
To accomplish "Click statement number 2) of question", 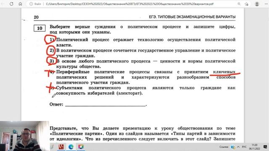I will (x=52, y=50).
